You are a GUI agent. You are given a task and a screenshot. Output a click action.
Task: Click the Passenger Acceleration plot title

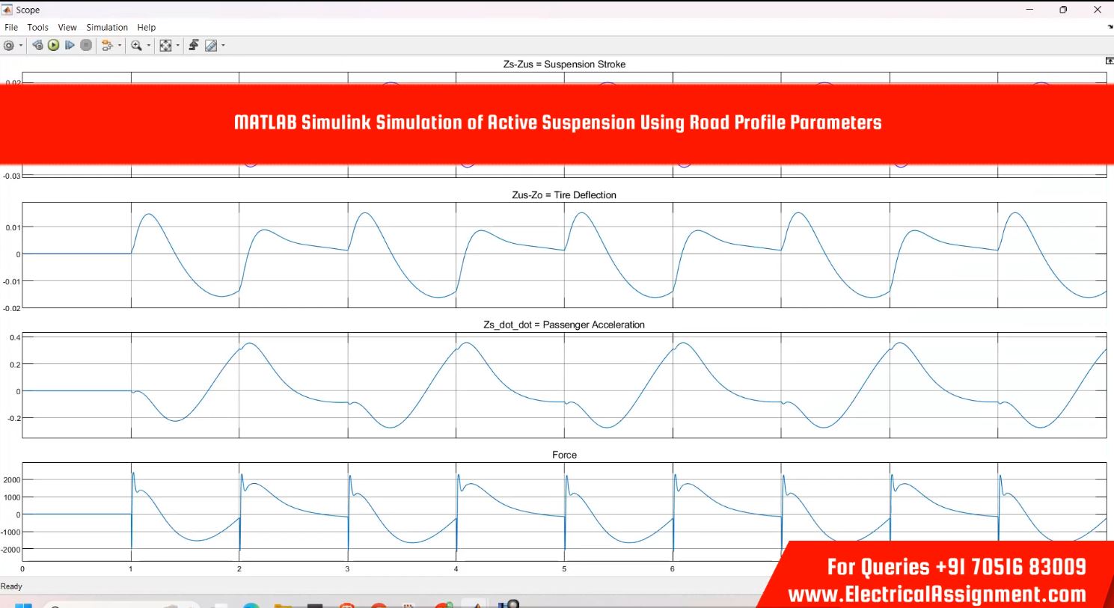[563, 325]
